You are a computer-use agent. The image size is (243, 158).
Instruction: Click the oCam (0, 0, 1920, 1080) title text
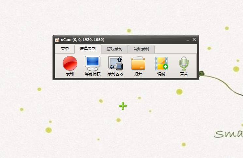[x=83, y=40]
